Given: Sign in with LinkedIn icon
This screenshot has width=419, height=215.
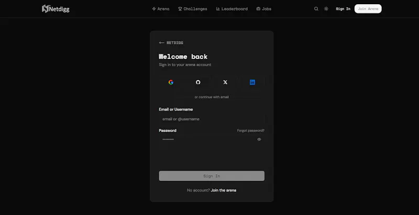Looking at the screenshot, I should click(252, 82).
